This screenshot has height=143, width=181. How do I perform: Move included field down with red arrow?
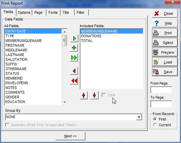click(x=95, y=95)
